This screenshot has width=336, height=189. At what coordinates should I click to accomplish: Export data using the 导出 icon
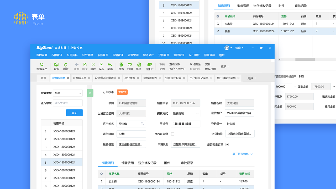tap(139, 66)
